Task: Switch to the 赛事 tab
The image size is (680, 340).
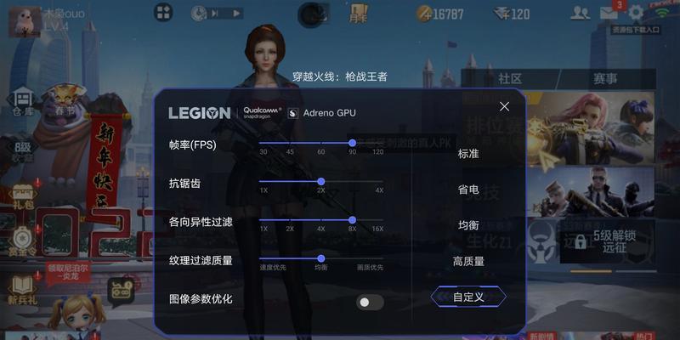Action: point(605,78)
